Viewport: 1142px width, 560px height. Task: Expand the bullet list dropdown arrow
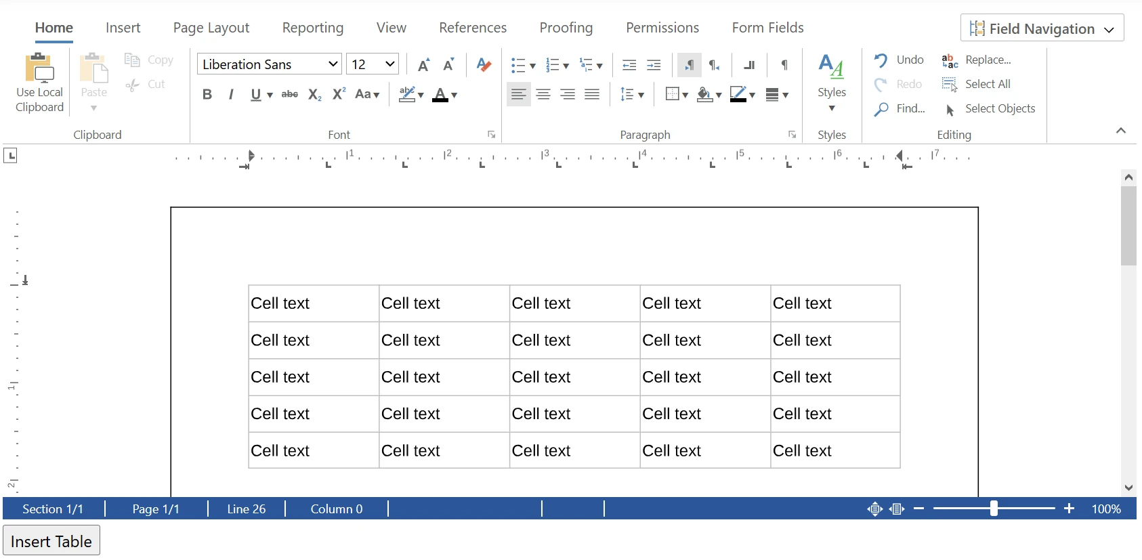tap(533, 66)
